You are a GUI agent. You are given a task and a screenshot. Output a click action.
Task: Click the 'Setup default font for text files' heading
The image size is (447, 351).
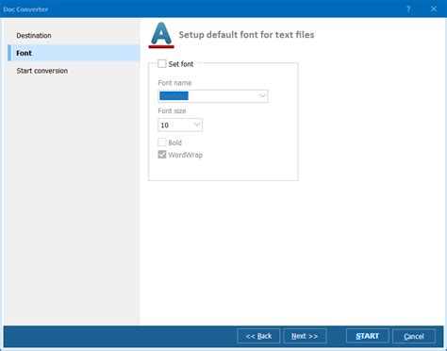[x=246, y=35]
